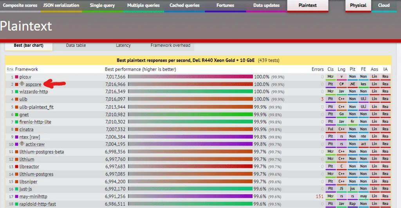
Task: Follow the ntex [raw] link
Action: pyautogui.click(x=30, y=137)
